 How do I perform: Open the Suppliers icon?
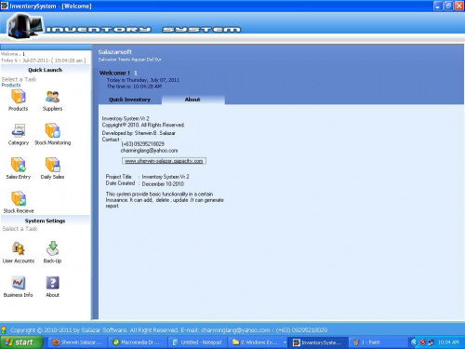pos(52,97)
